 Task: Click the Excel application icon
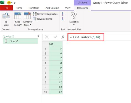click(2, 2)
